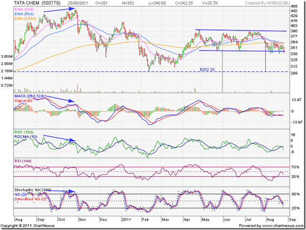Screen dimensions: 306x230
Task: Click the EMA (20d) legend label
Action: [24, 9]
